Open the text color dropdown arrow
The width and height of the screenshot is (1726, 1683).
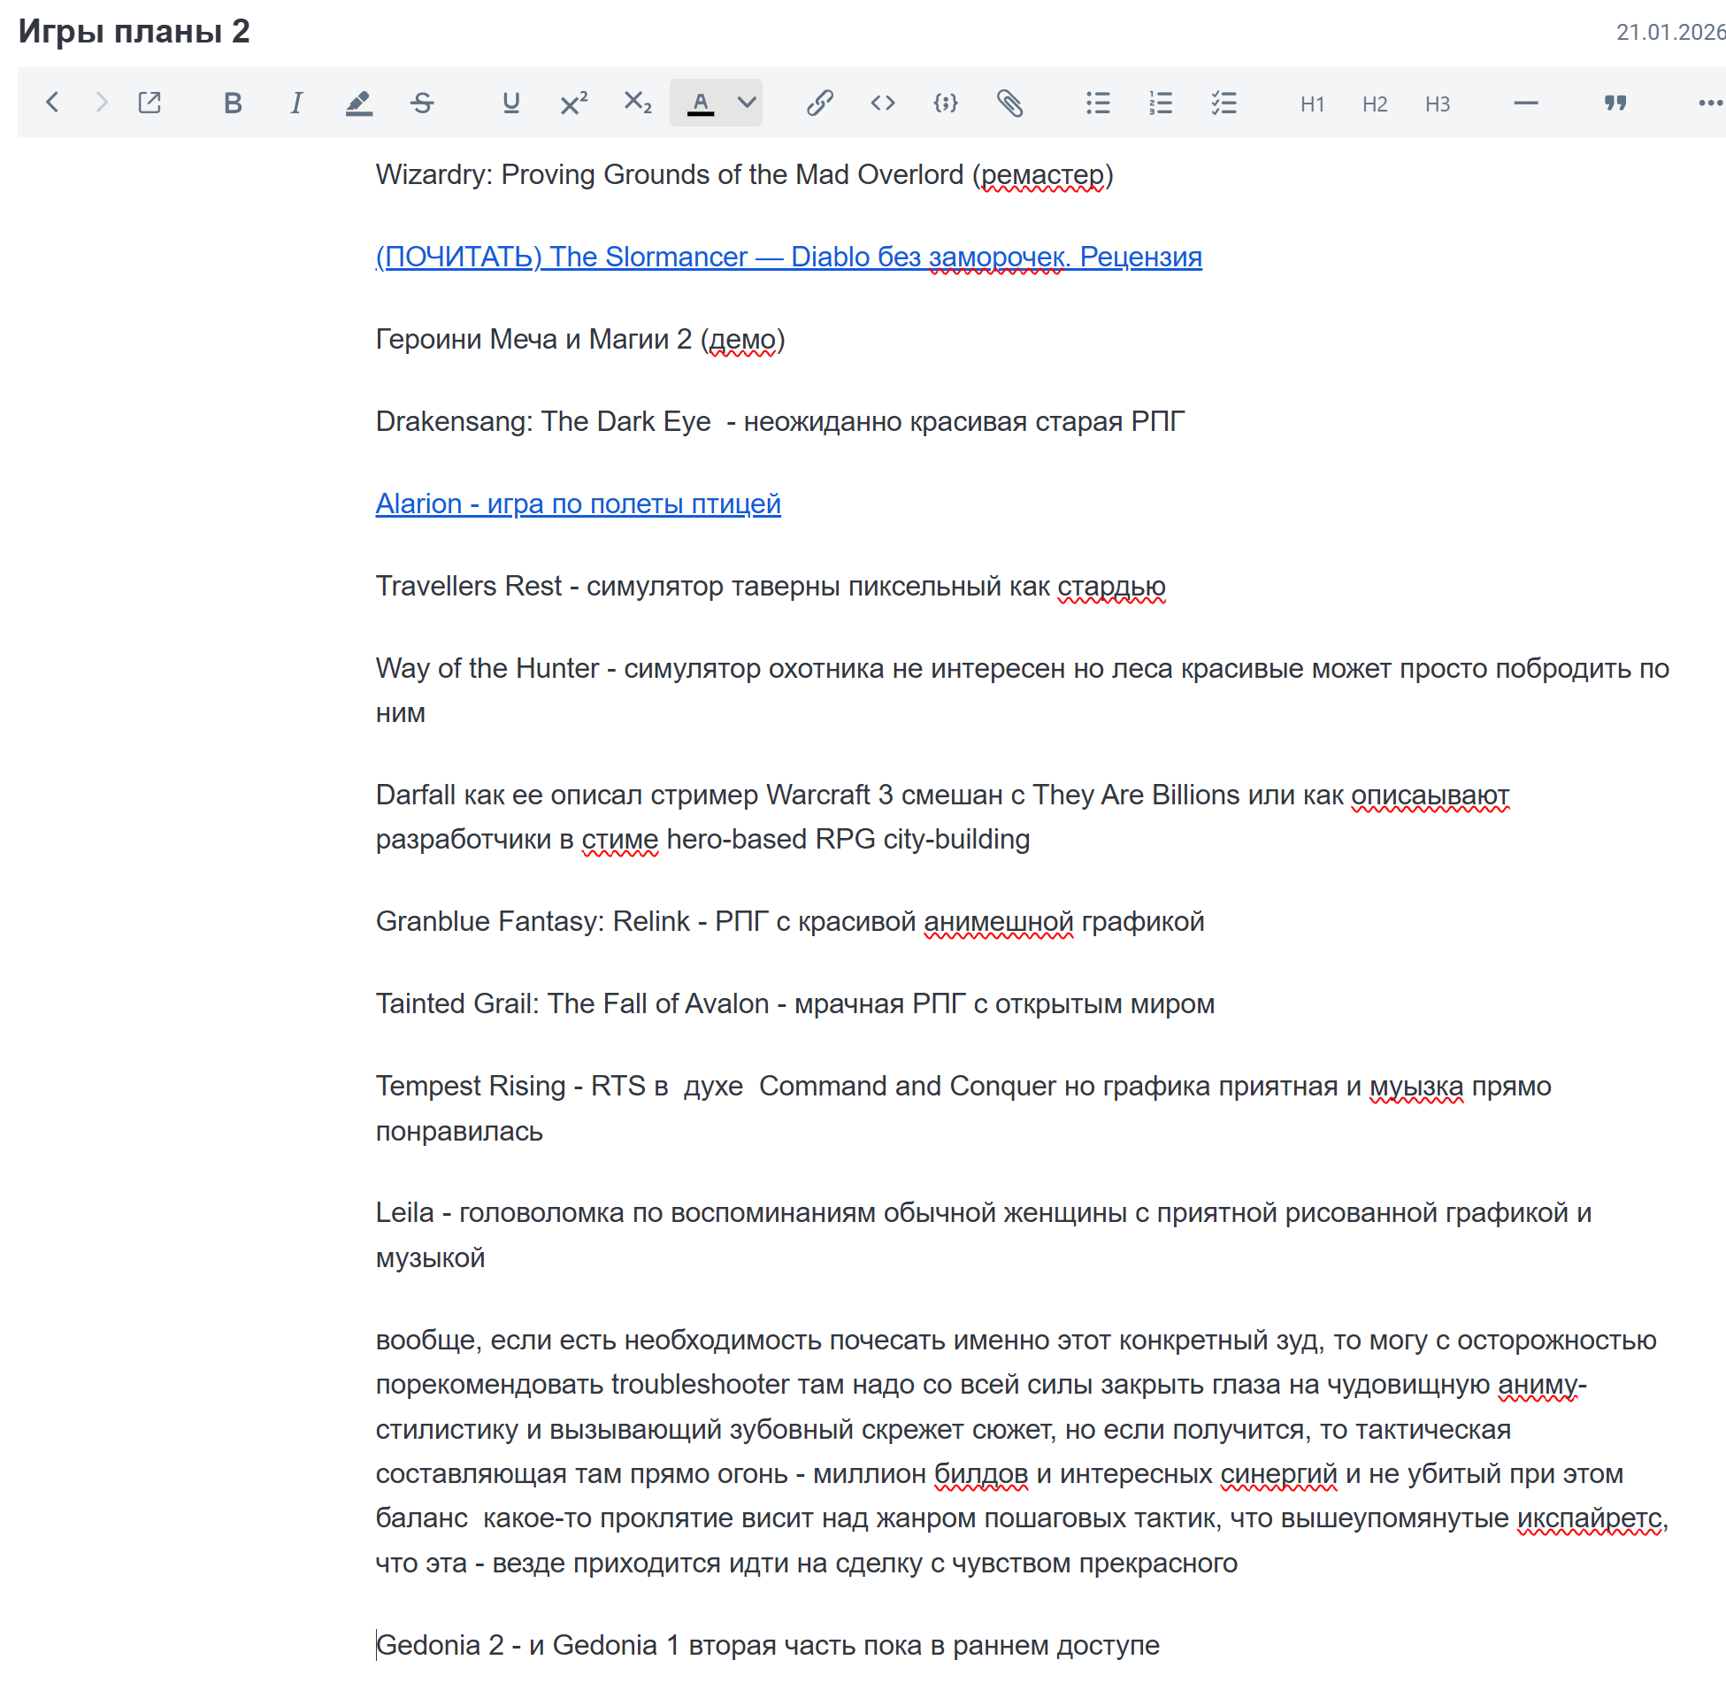click(x=747, y=103)
